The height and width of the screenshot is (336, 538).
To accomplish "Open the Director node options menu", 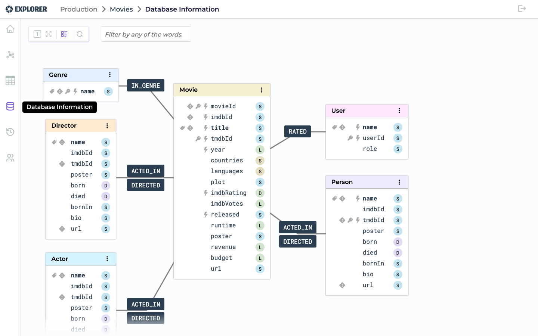I will tap(107, 126).
